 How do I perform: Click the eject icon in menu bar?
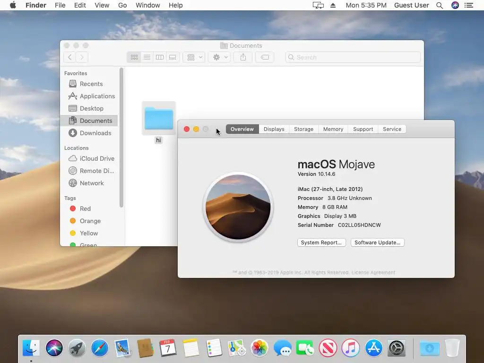click(333, 5)
